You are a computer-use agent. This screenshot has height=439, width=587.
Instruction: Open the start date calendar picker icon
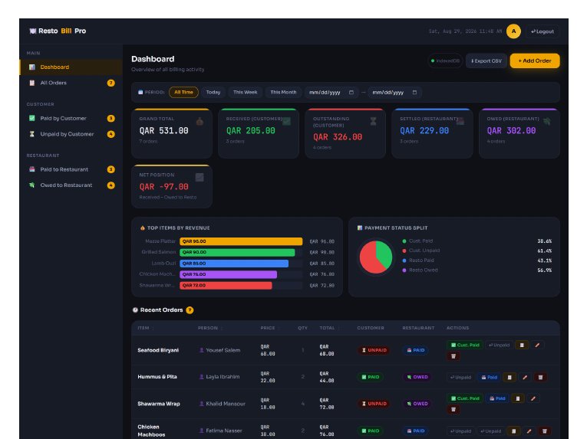point(351,93)
